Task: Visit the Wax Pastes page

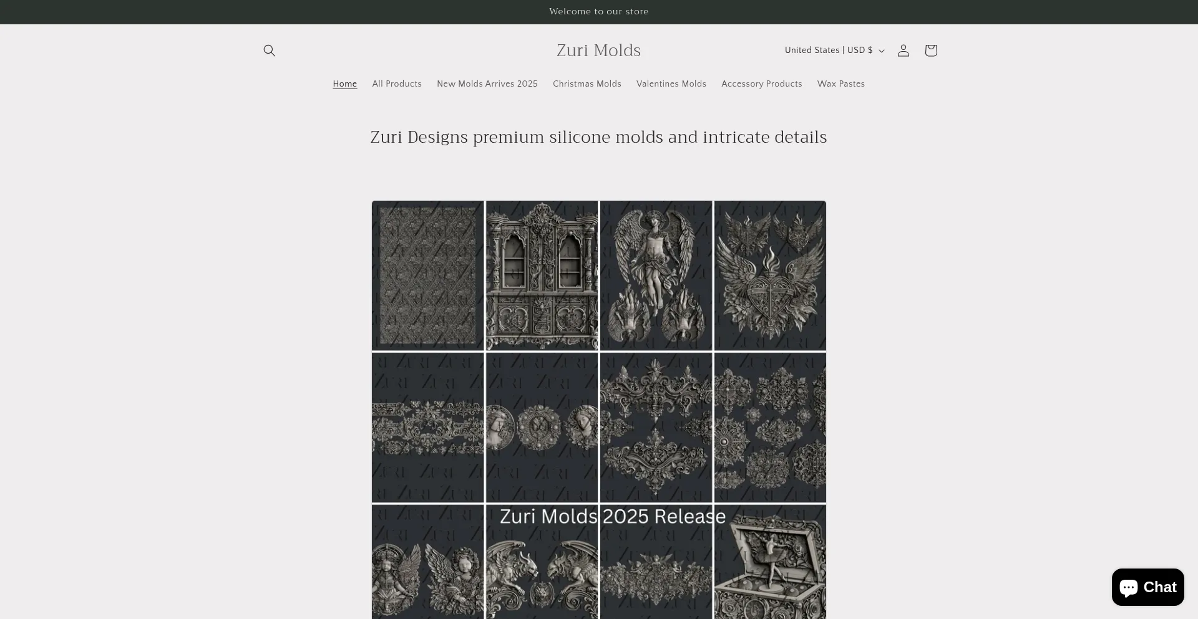Action: [840, 84]
